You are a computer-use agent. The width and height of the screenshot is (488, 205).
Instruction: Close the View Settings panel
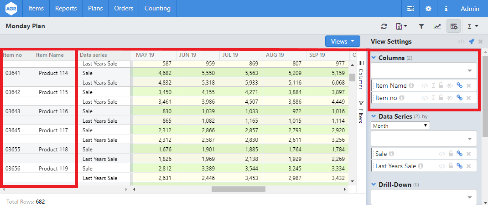tap(480, 41)
